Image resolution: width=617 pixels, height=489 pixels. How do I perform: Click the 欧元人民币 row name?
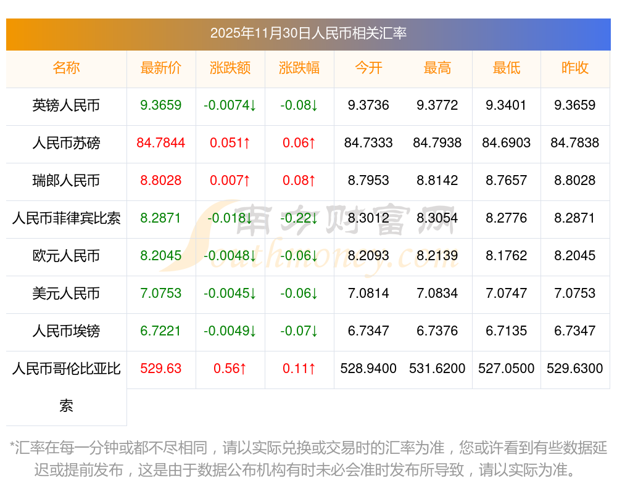66,256
